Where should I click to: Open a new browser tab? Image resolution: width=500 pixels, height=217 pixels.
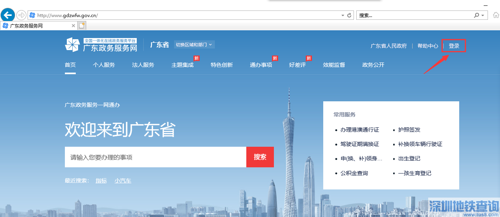click(x=82, y=26)
